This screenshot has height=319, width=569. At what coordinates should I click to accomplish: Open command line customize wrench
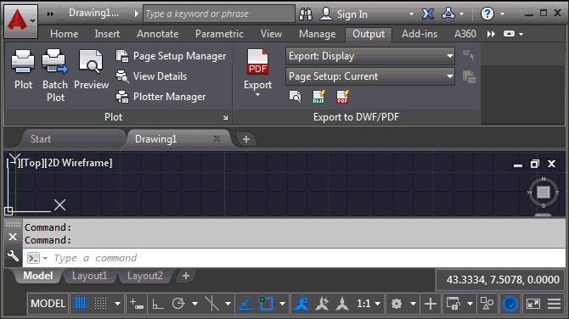(x=13, y=255)
